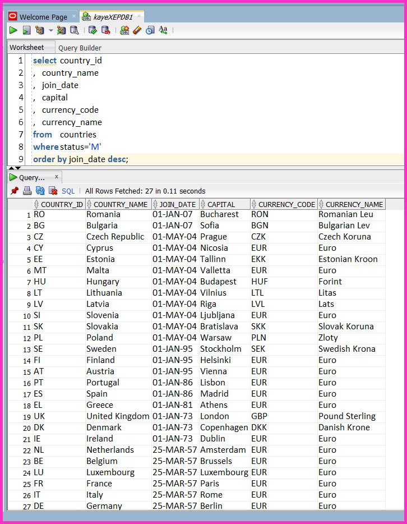Open the SQL Tuning Advisor icon

pyautogui.click(x=74, y=30)
